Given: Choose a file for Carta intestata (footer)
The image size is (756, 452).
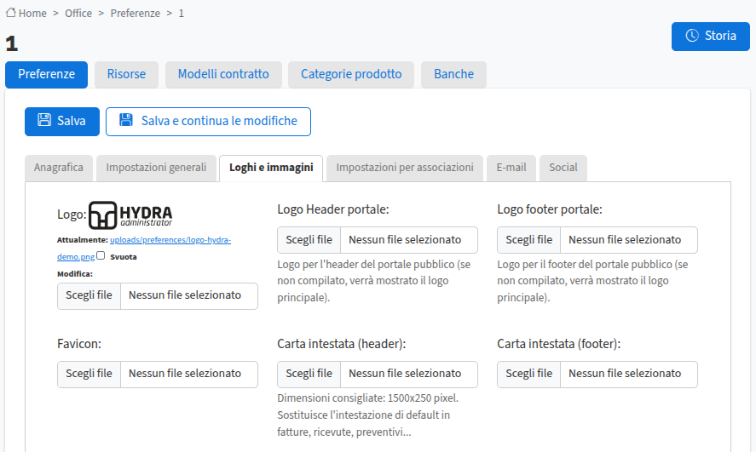Looking at the screenshot, I should click(528, 374).
